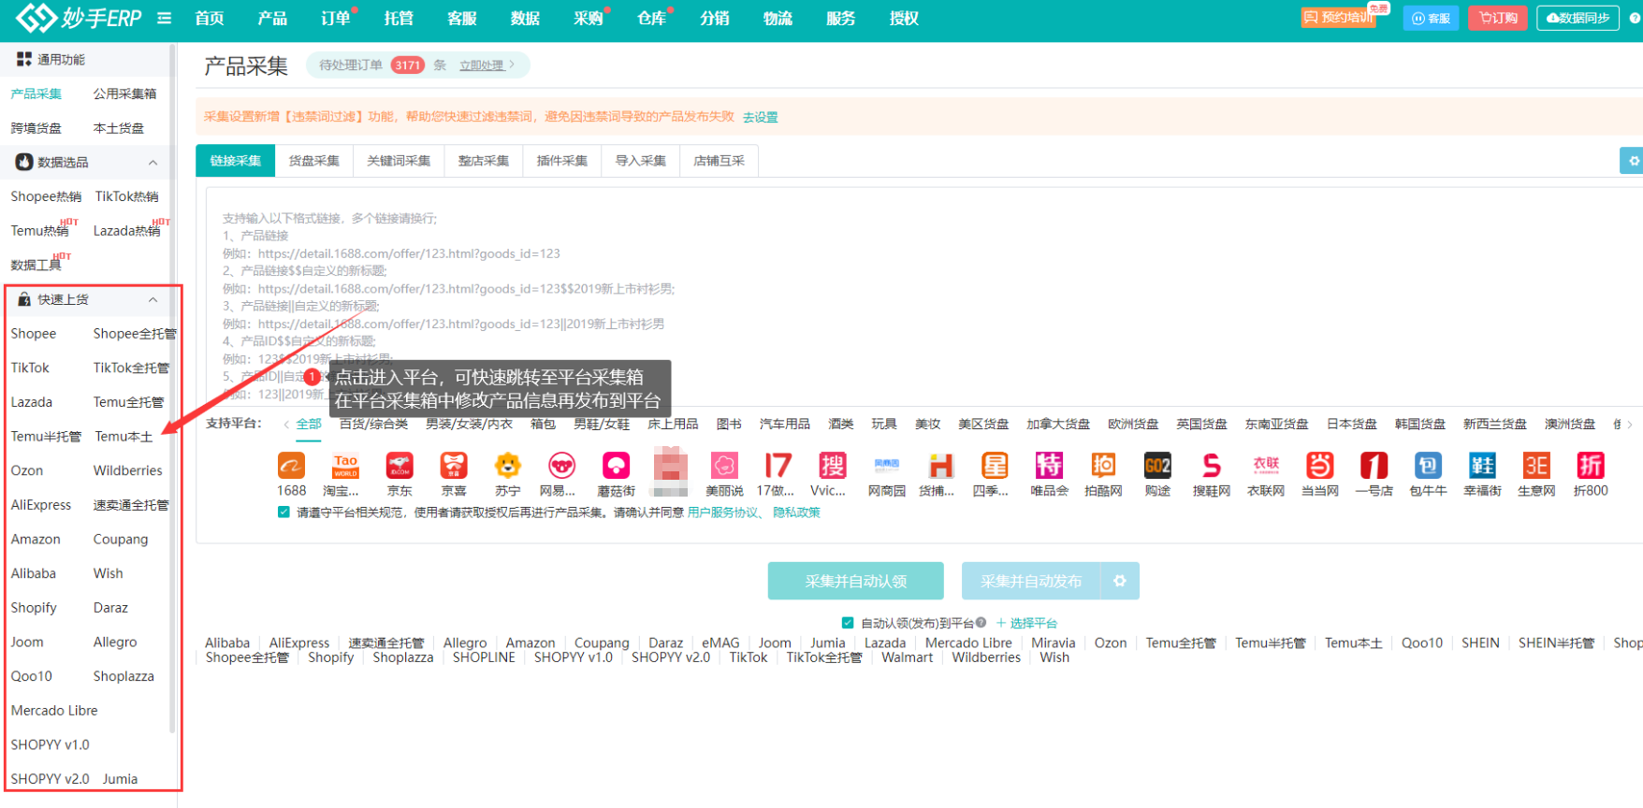Open the 店铺互采 tab

[720, 161]
